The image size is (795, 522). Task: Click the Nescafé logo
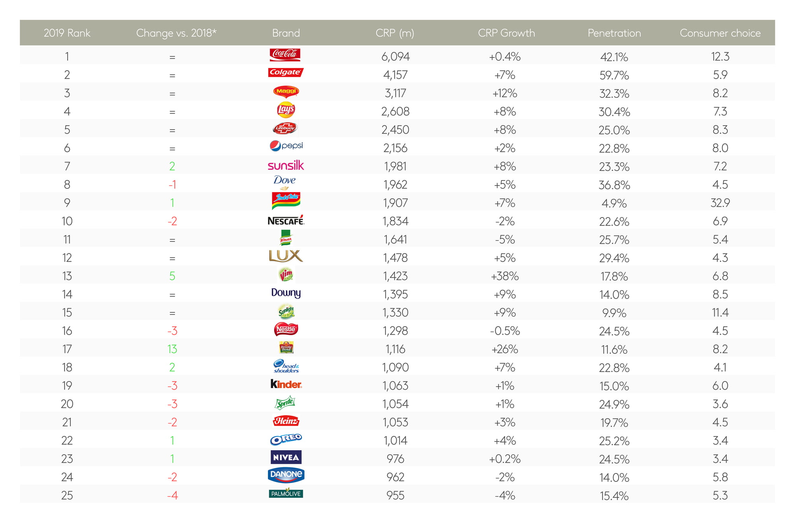click(286, 221)
